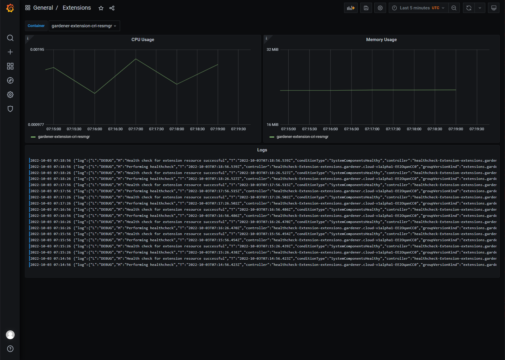Image resolution: width=505 pixels, height=360 pixels.
Task: Expand the refresh interval dropdown
Action: [x=480, y=8]
